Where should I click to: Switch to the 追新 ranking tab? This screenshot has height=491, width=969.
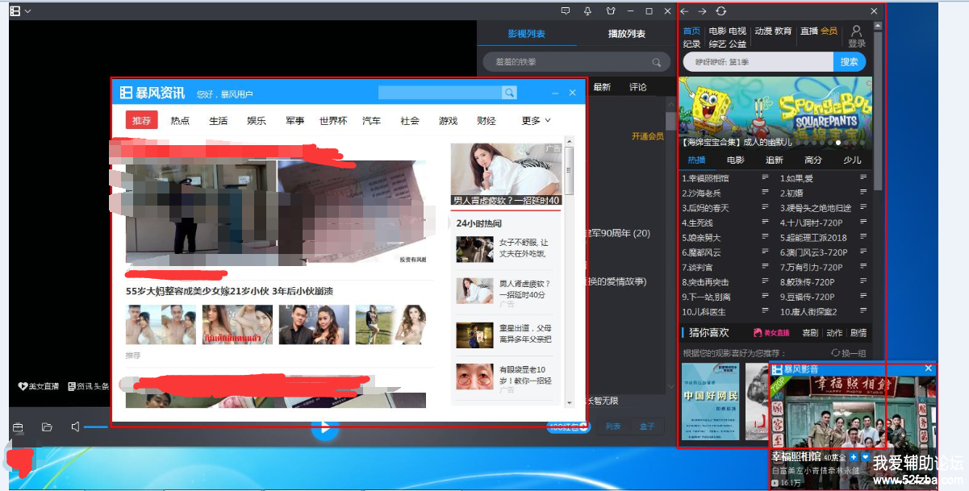point(775,160)
